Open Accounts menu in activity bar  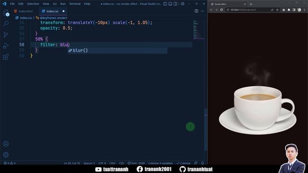point(6,144)
